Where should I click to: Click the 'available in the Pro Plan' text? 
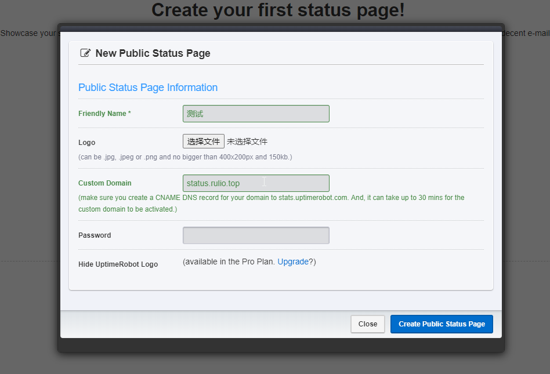tap(229, 262)
